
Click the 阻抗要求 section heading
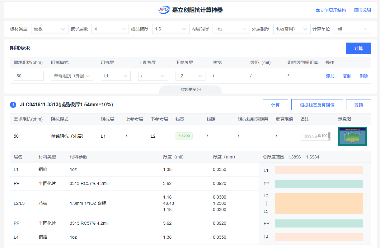[x=20, y=48]
